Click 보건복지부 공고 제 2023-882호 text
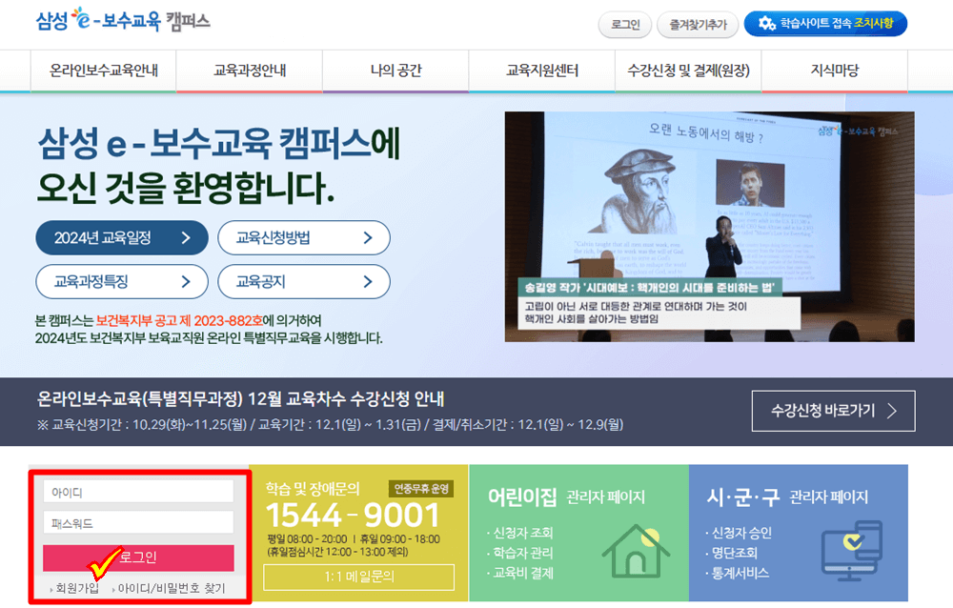This screenshot has height=608, width=953. [x=179, y=320]
